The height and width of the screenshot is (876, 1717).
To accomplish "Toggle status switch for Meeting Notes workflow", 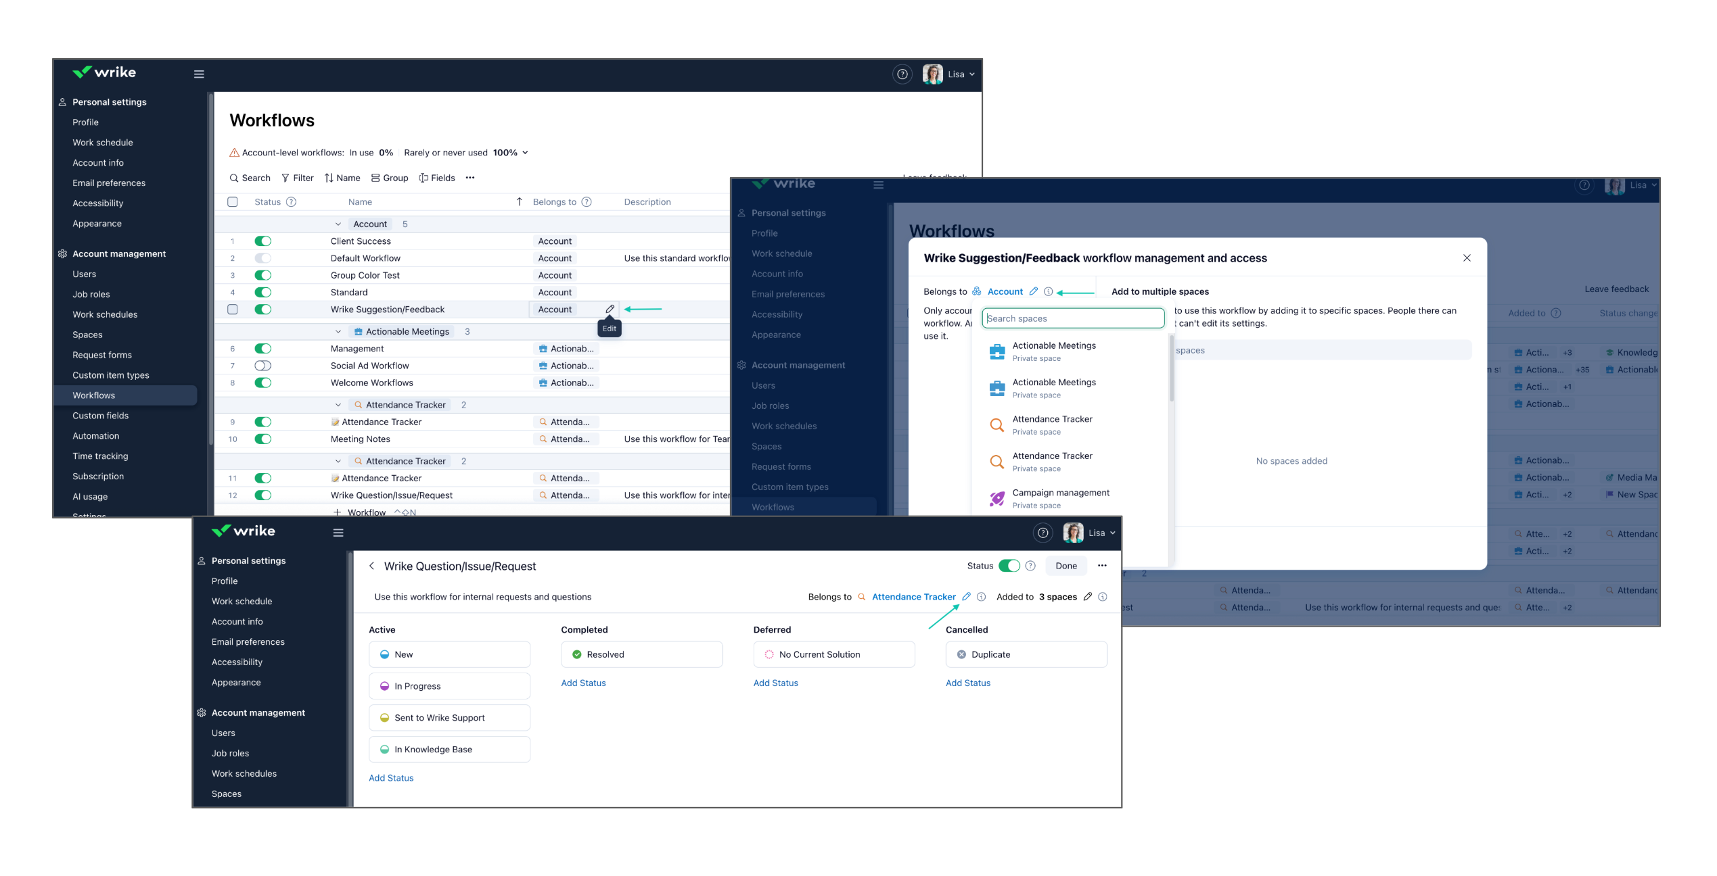I will click(x=262, y=439).
